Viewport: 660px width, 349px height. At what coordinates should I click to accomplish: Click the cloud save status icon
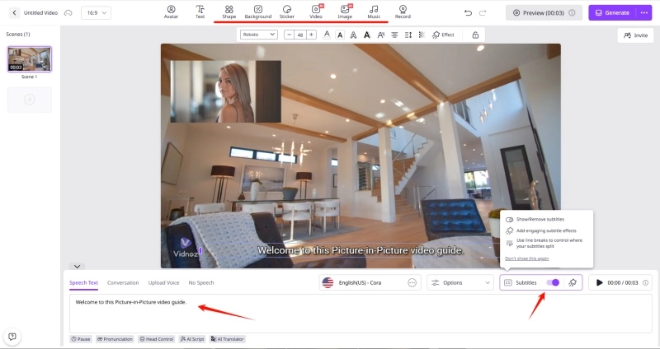[x=68, y=12]
